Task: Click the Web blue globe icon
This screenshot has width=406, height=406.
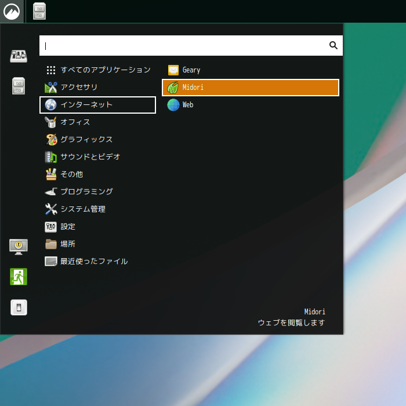Action: (173, 105)
